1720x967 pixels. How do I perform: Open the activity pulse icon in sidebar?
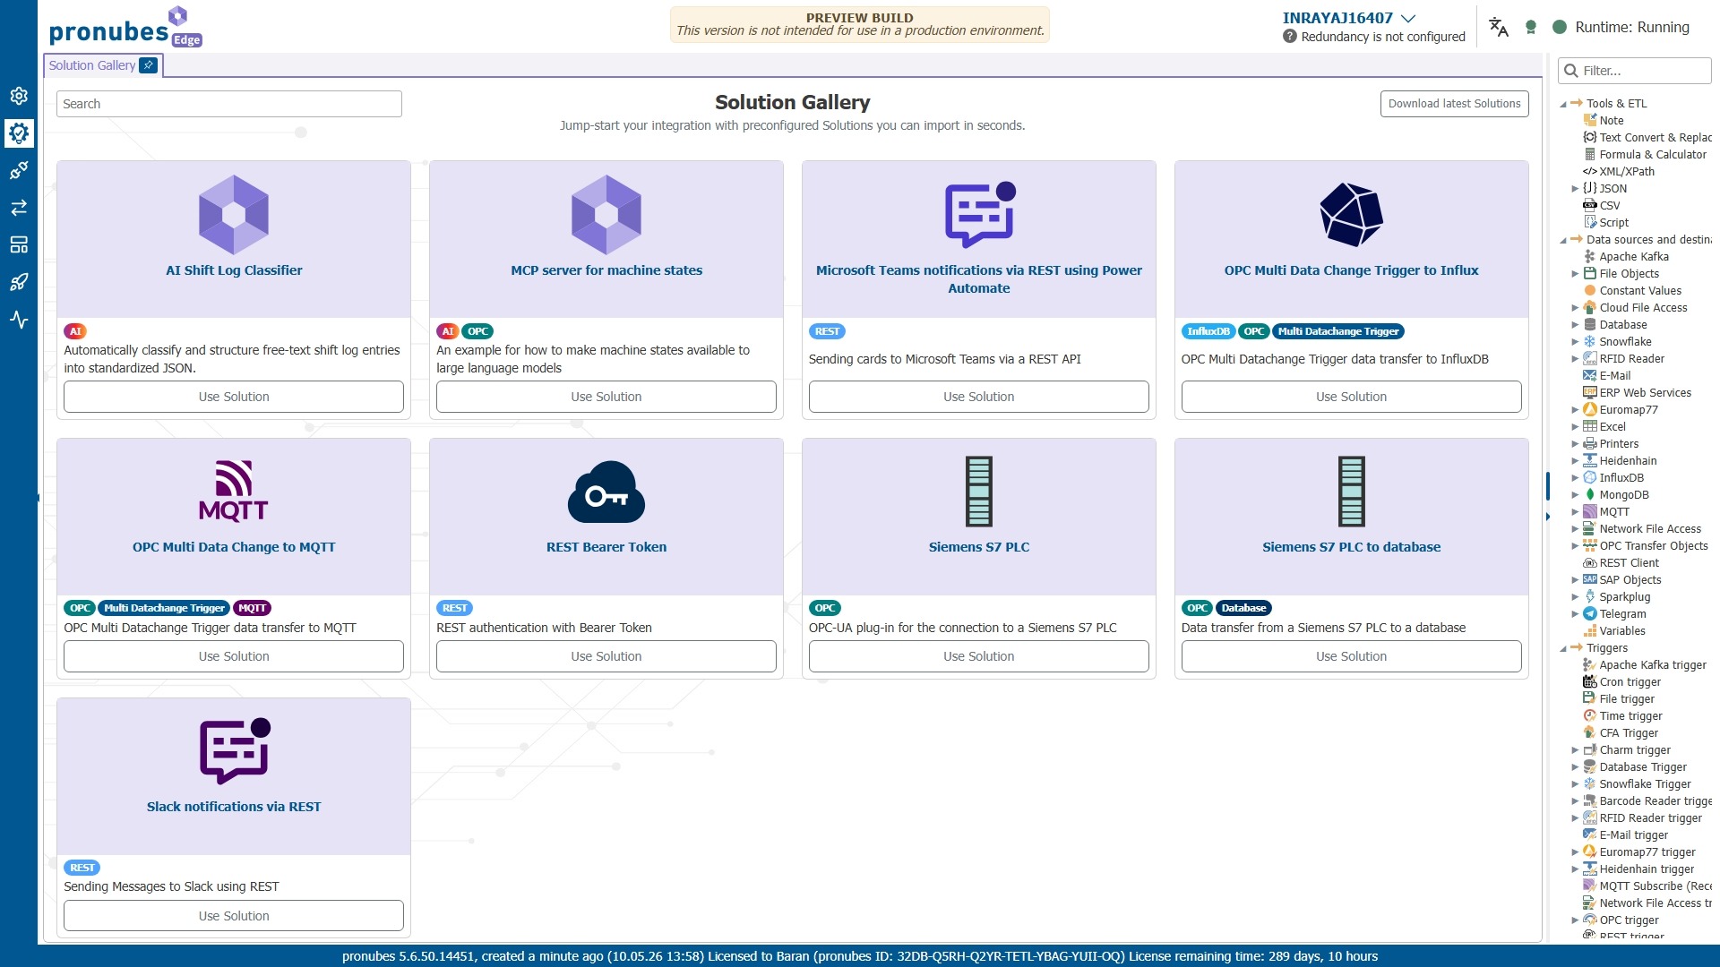pos(19,320)
